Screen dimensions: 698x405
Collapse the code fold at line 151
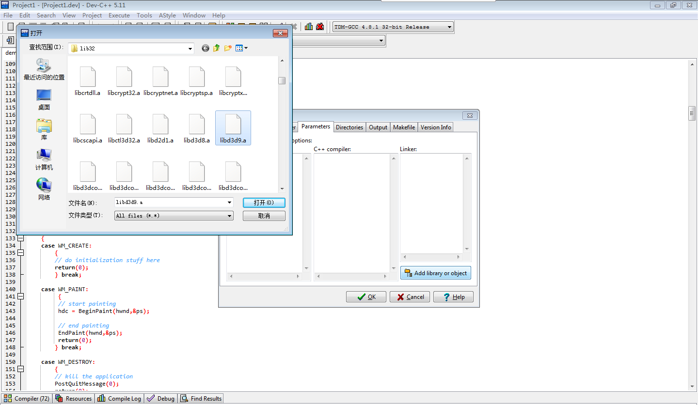pos(21,369)
